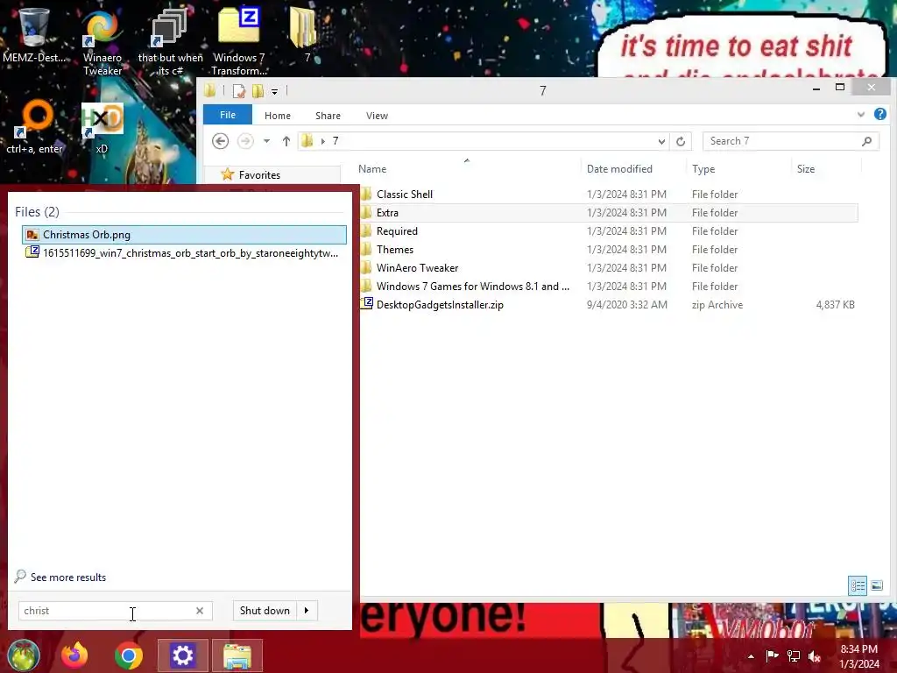Open Firefox from the taskbar
The image size is (897, 673).
point(75,655)
